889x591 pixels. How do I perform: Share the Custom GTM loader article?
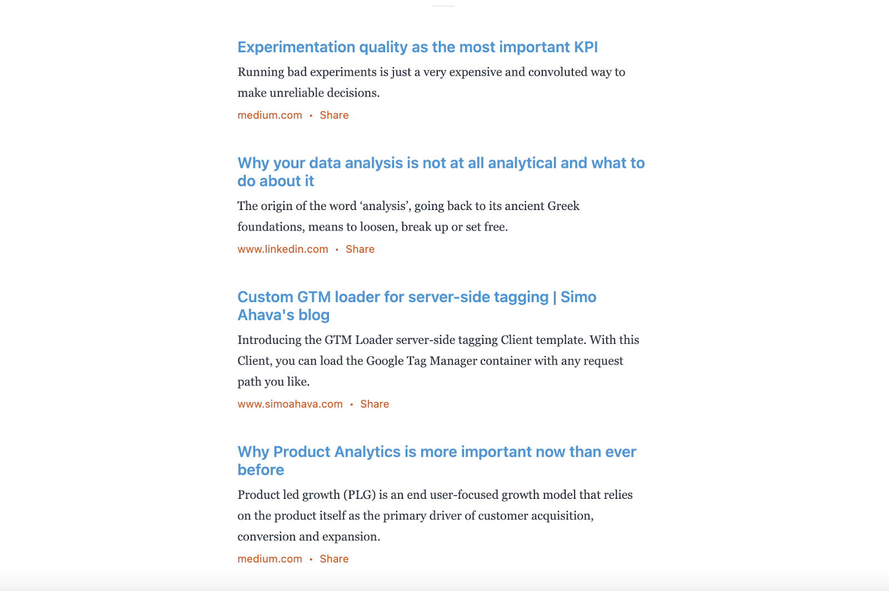tap(374, 404)
